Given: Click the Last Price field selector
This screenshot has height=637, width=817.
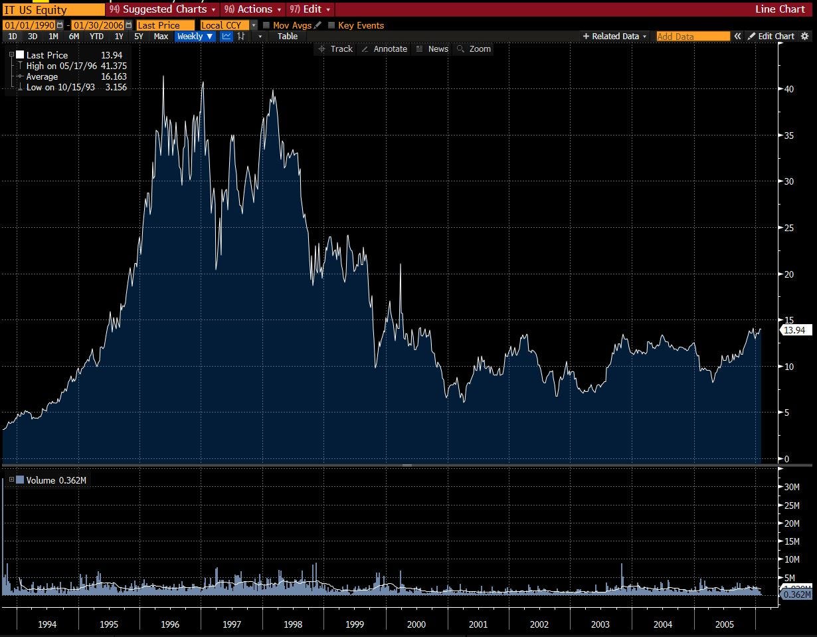Looking at the screenshot, I should pos(165,25).
